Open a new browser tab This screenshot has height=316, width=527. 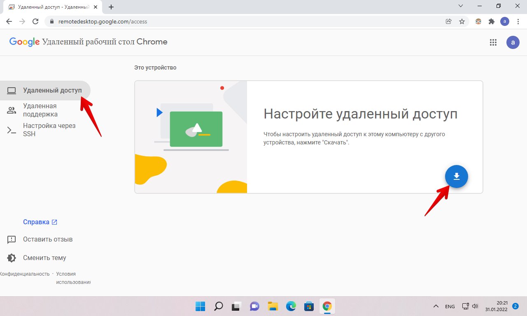[111, 7]
